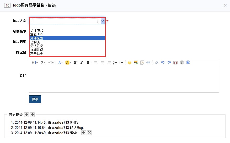Toggle underline formatting
Screen dimensions: 230x143
pos(88,63)
